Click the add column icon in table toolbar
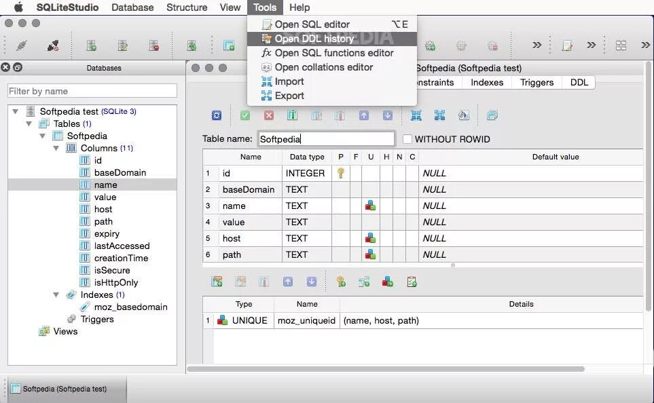This screenshot has width=654, height=403. pyautogui.click(x=293, y=115)
